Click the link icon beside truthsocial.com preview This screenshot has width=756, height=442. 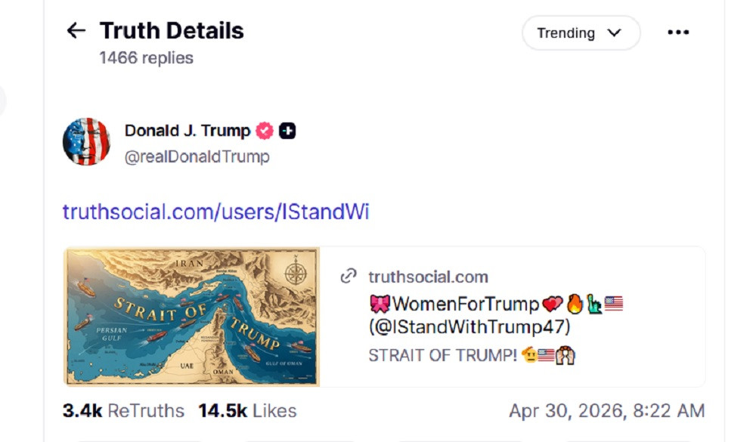pyautogui.click(x=347, y=276)
